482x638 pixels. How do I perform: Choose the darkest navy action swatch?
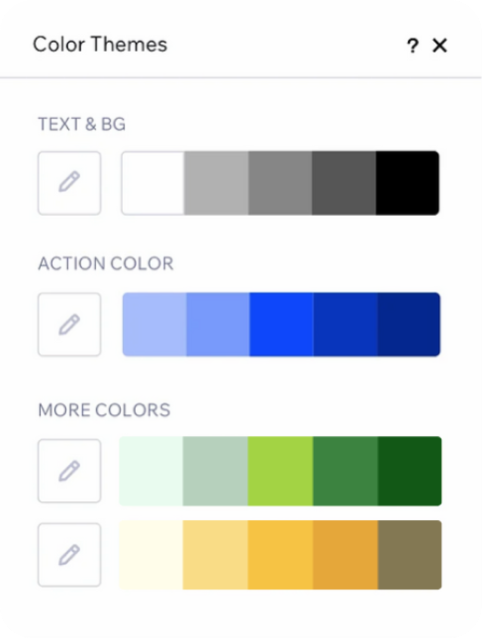408,324
